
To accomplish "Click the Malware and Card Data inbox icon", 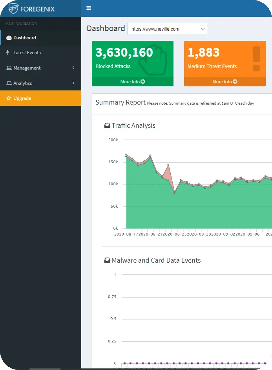I will point(107,261).
